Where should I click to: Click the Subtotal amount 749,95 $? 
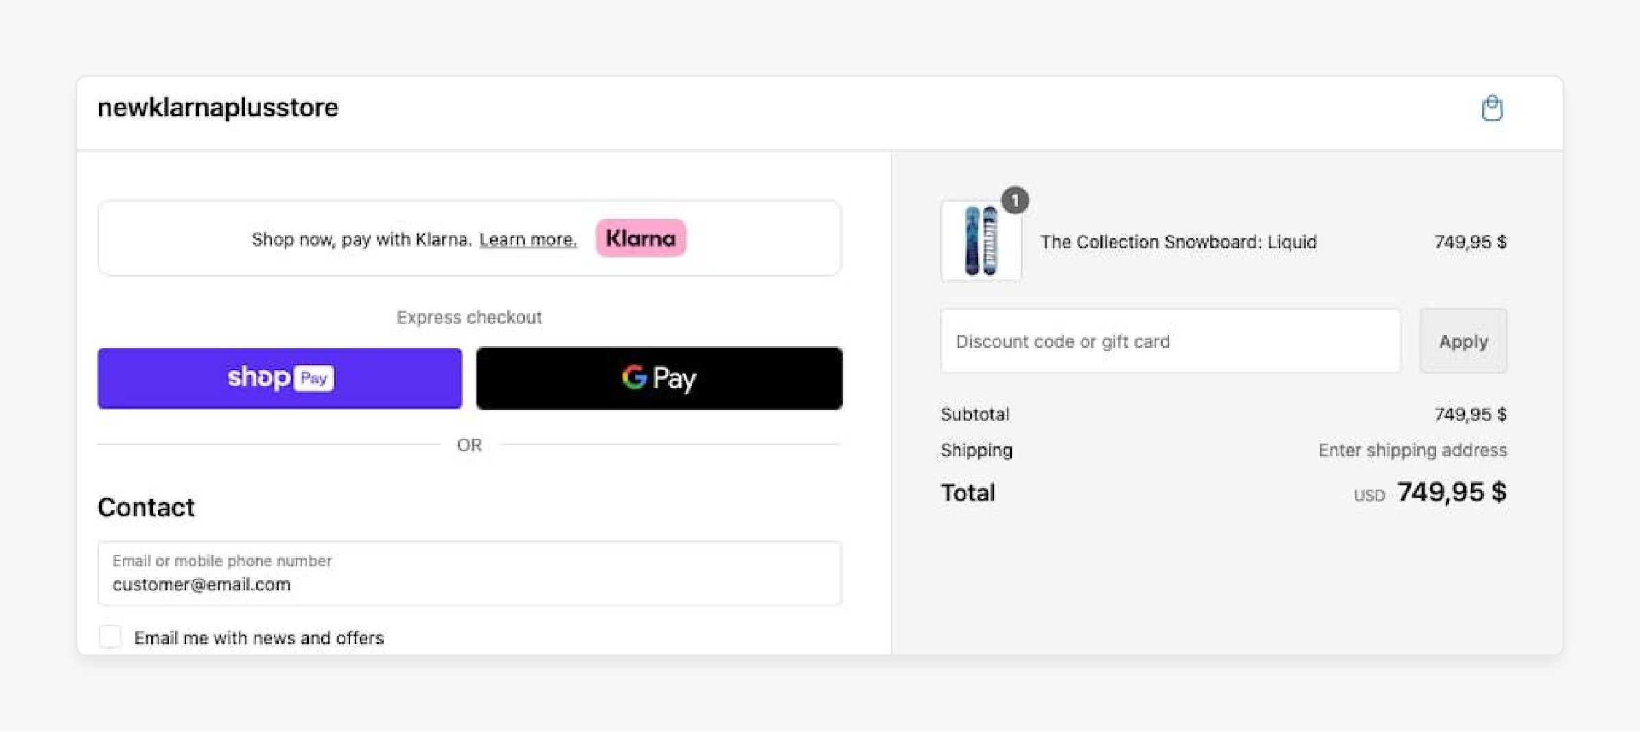coord(1470,414)
